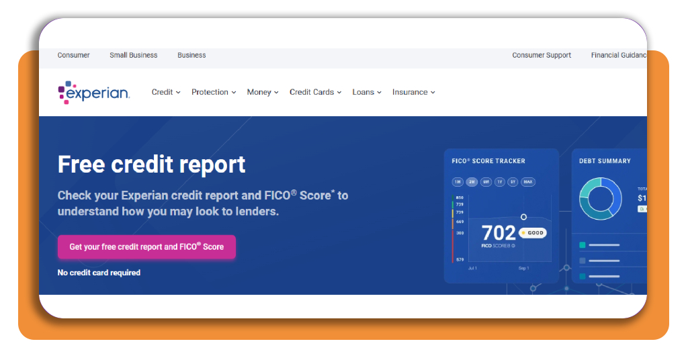Screen dimensions: 688x360
Task: Click the circular data point on score graph
Action: [x=523, y=217]
